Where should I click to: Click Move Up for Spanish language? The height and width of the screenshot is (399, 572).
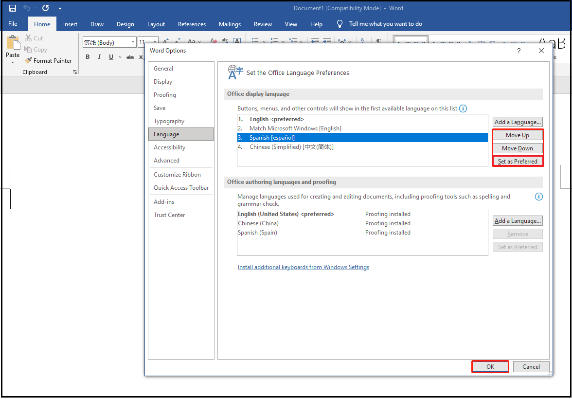[x=518, y=135]
